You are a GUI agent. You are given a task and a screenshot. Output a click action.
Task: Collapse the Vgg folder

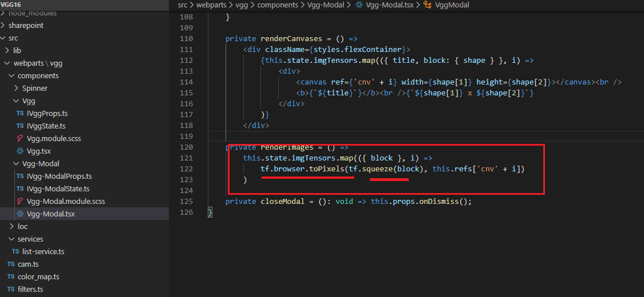coord(16,101)
